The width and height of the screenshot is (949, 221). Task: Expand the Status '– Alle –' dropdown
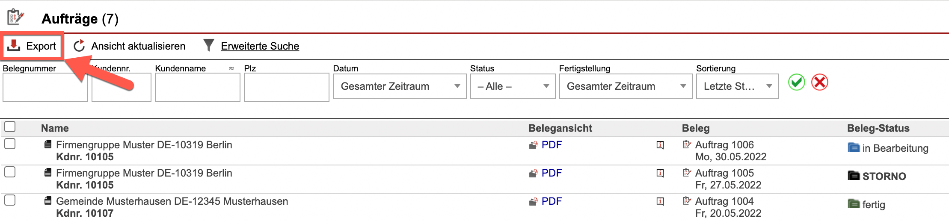click(512, 86)
